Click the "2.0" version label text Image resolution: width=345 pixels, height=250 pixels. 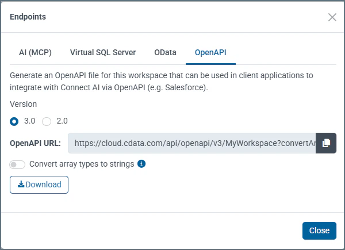62,121
